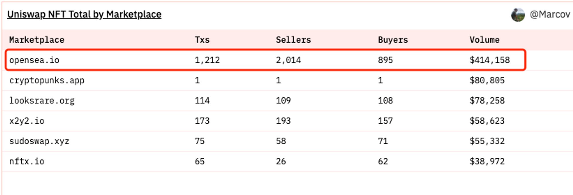This screenshot has height=195, width=573.
Task: Sort by the Sellers column header
Action: 293,40
